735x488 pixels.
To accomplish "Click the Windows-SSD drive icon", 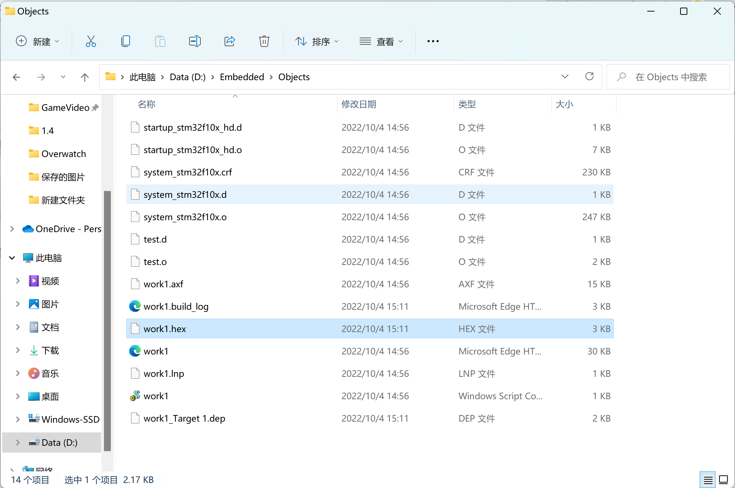I will 34,419.
